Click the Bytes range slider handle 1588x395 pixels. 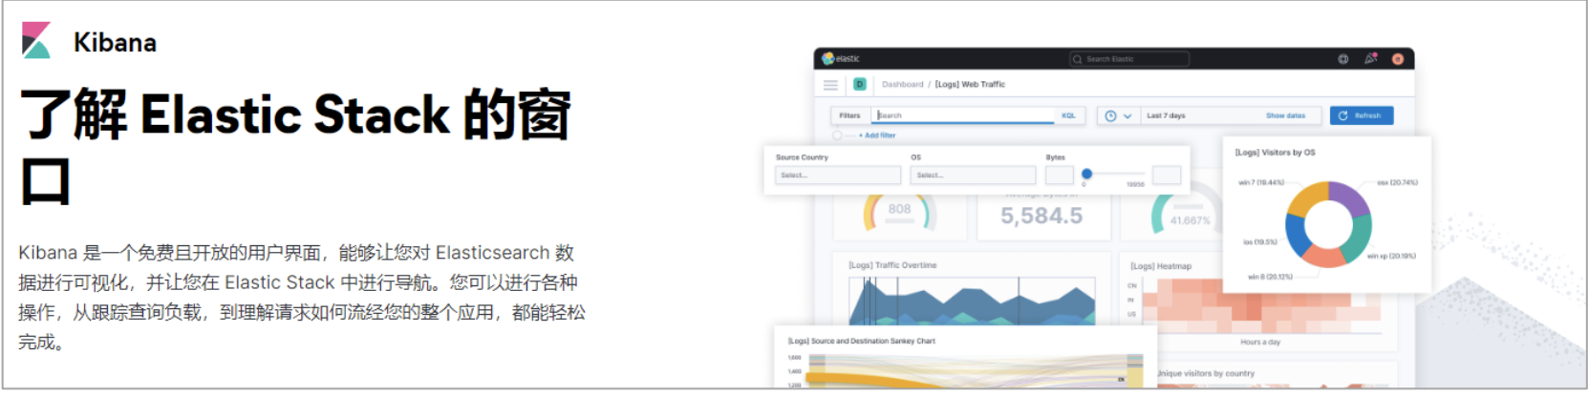(x=1086, y=174)
